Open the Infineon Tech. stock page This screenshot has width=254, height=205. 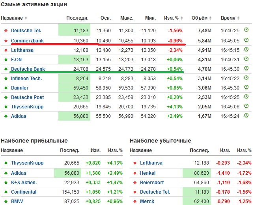click(26, 79)
